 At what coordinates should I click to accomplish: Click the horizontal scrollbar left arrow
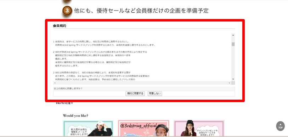click(55, 83)
